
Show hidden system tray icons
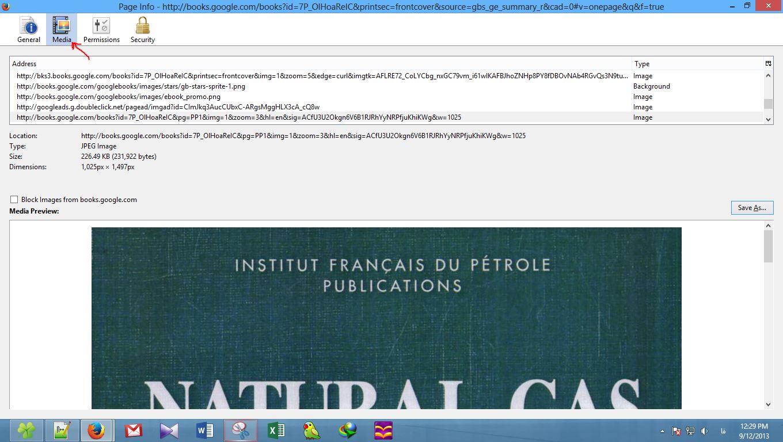click(x=662, y=430)
